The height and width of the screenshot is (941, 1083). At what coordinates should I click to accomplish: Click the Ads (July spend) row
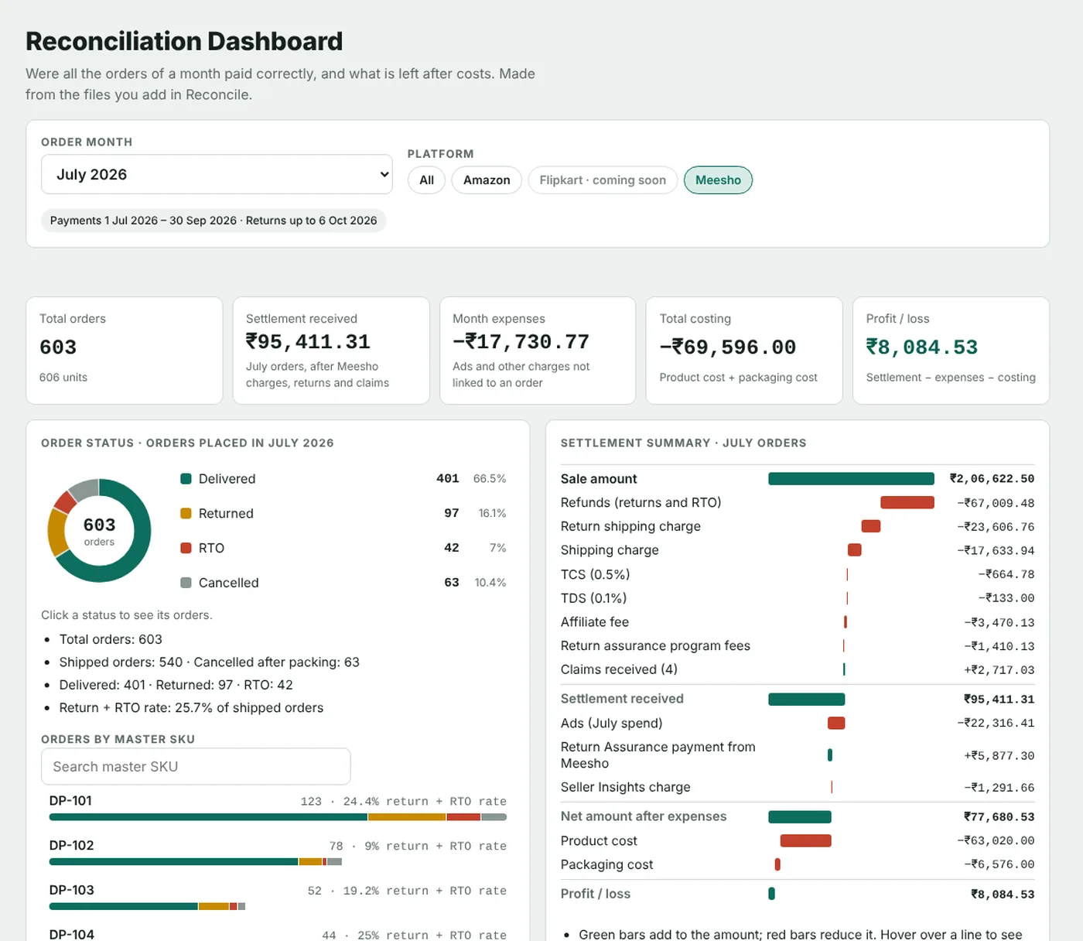[798, 723]
